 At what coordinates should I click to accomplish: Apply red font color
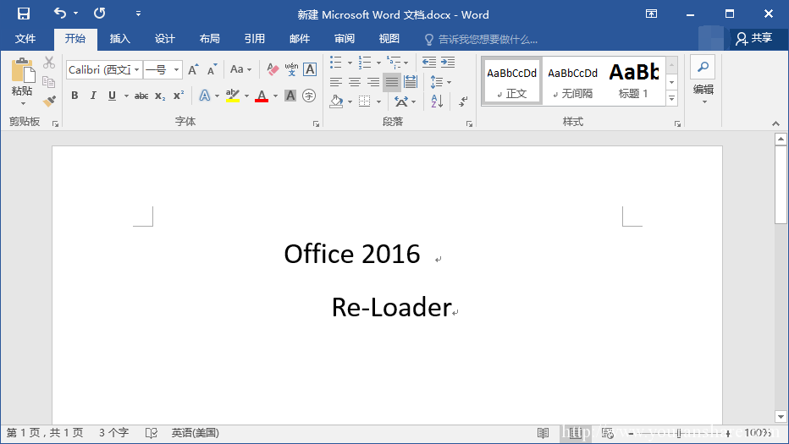click(x=261, y=96)
